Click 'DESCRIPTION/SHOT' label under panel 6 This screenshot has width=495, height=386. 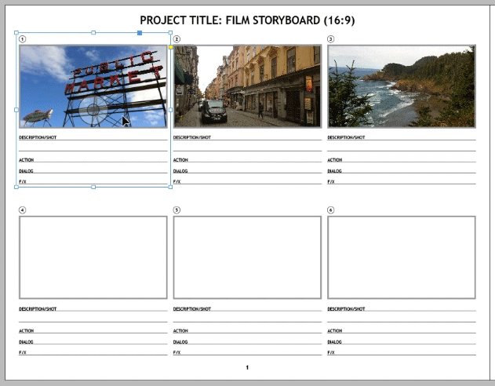(346, 309)
